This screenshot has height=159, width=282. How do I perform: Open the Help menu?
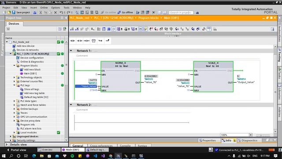click(88, 8)
